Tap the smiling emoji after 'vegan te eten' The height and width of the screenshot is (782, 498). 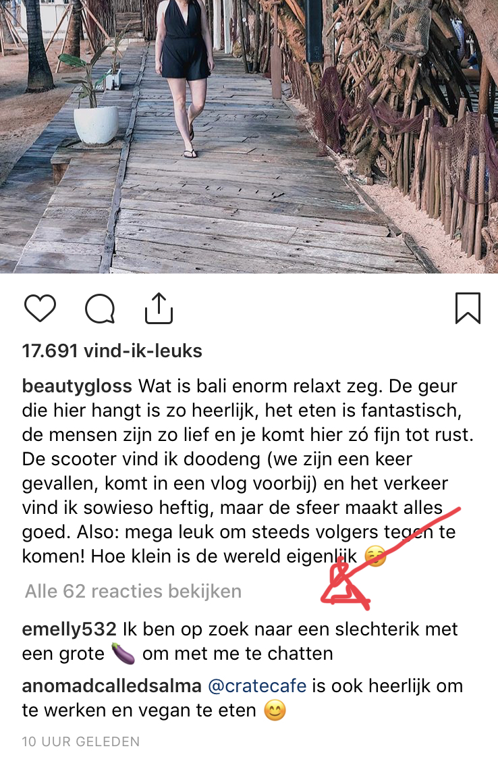pos(275,710)
